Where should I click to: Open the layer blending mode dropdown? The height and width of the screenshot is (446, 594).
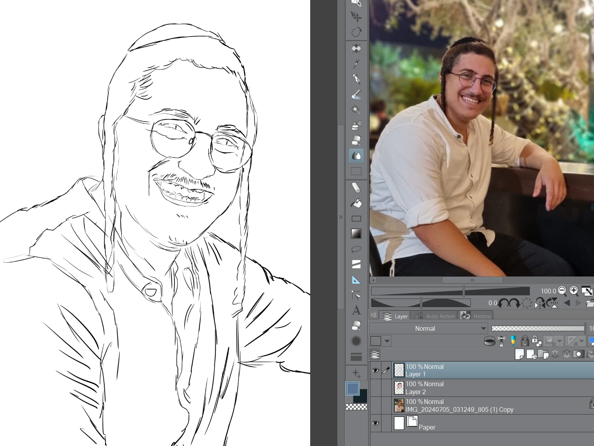click(x=428, y=328)
